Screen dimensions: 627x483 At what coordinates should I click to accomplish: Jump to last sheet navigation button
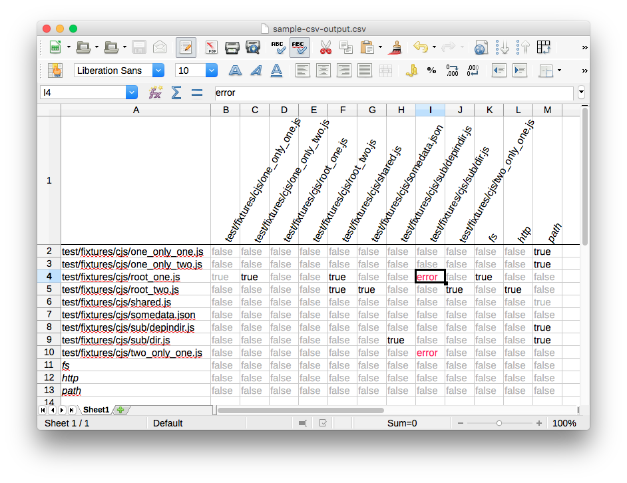click(71, 410)
